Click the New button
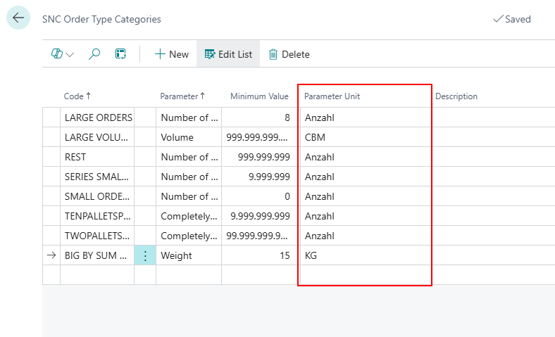 click(x=171, y=54)
